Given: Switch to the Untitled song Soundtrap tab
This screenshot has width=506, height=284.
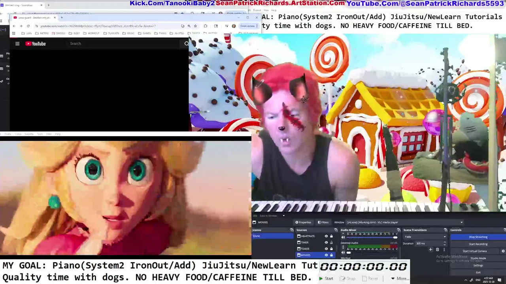Looking at the screenshot, I should coord(22,5).
